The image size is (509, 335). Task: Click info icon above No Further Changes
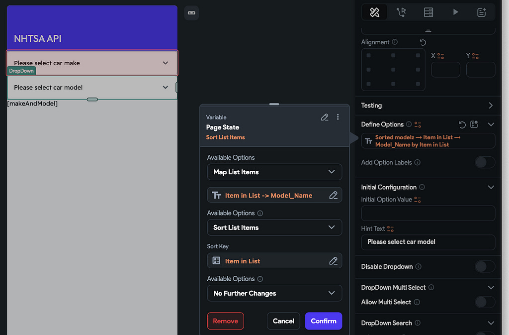pyautogui.click(x=260, y=279)
